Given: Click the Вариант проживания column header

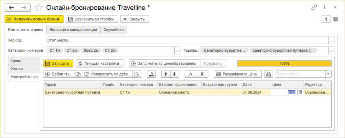Looking at the screenshot, I should (179, 85).
